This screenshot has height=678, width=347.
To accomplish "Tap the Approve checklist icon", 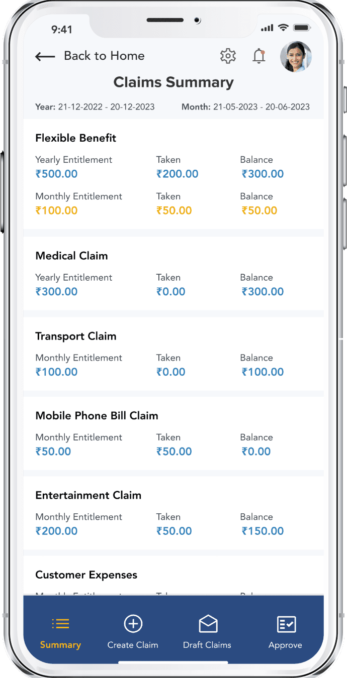I will coord(285,624).
